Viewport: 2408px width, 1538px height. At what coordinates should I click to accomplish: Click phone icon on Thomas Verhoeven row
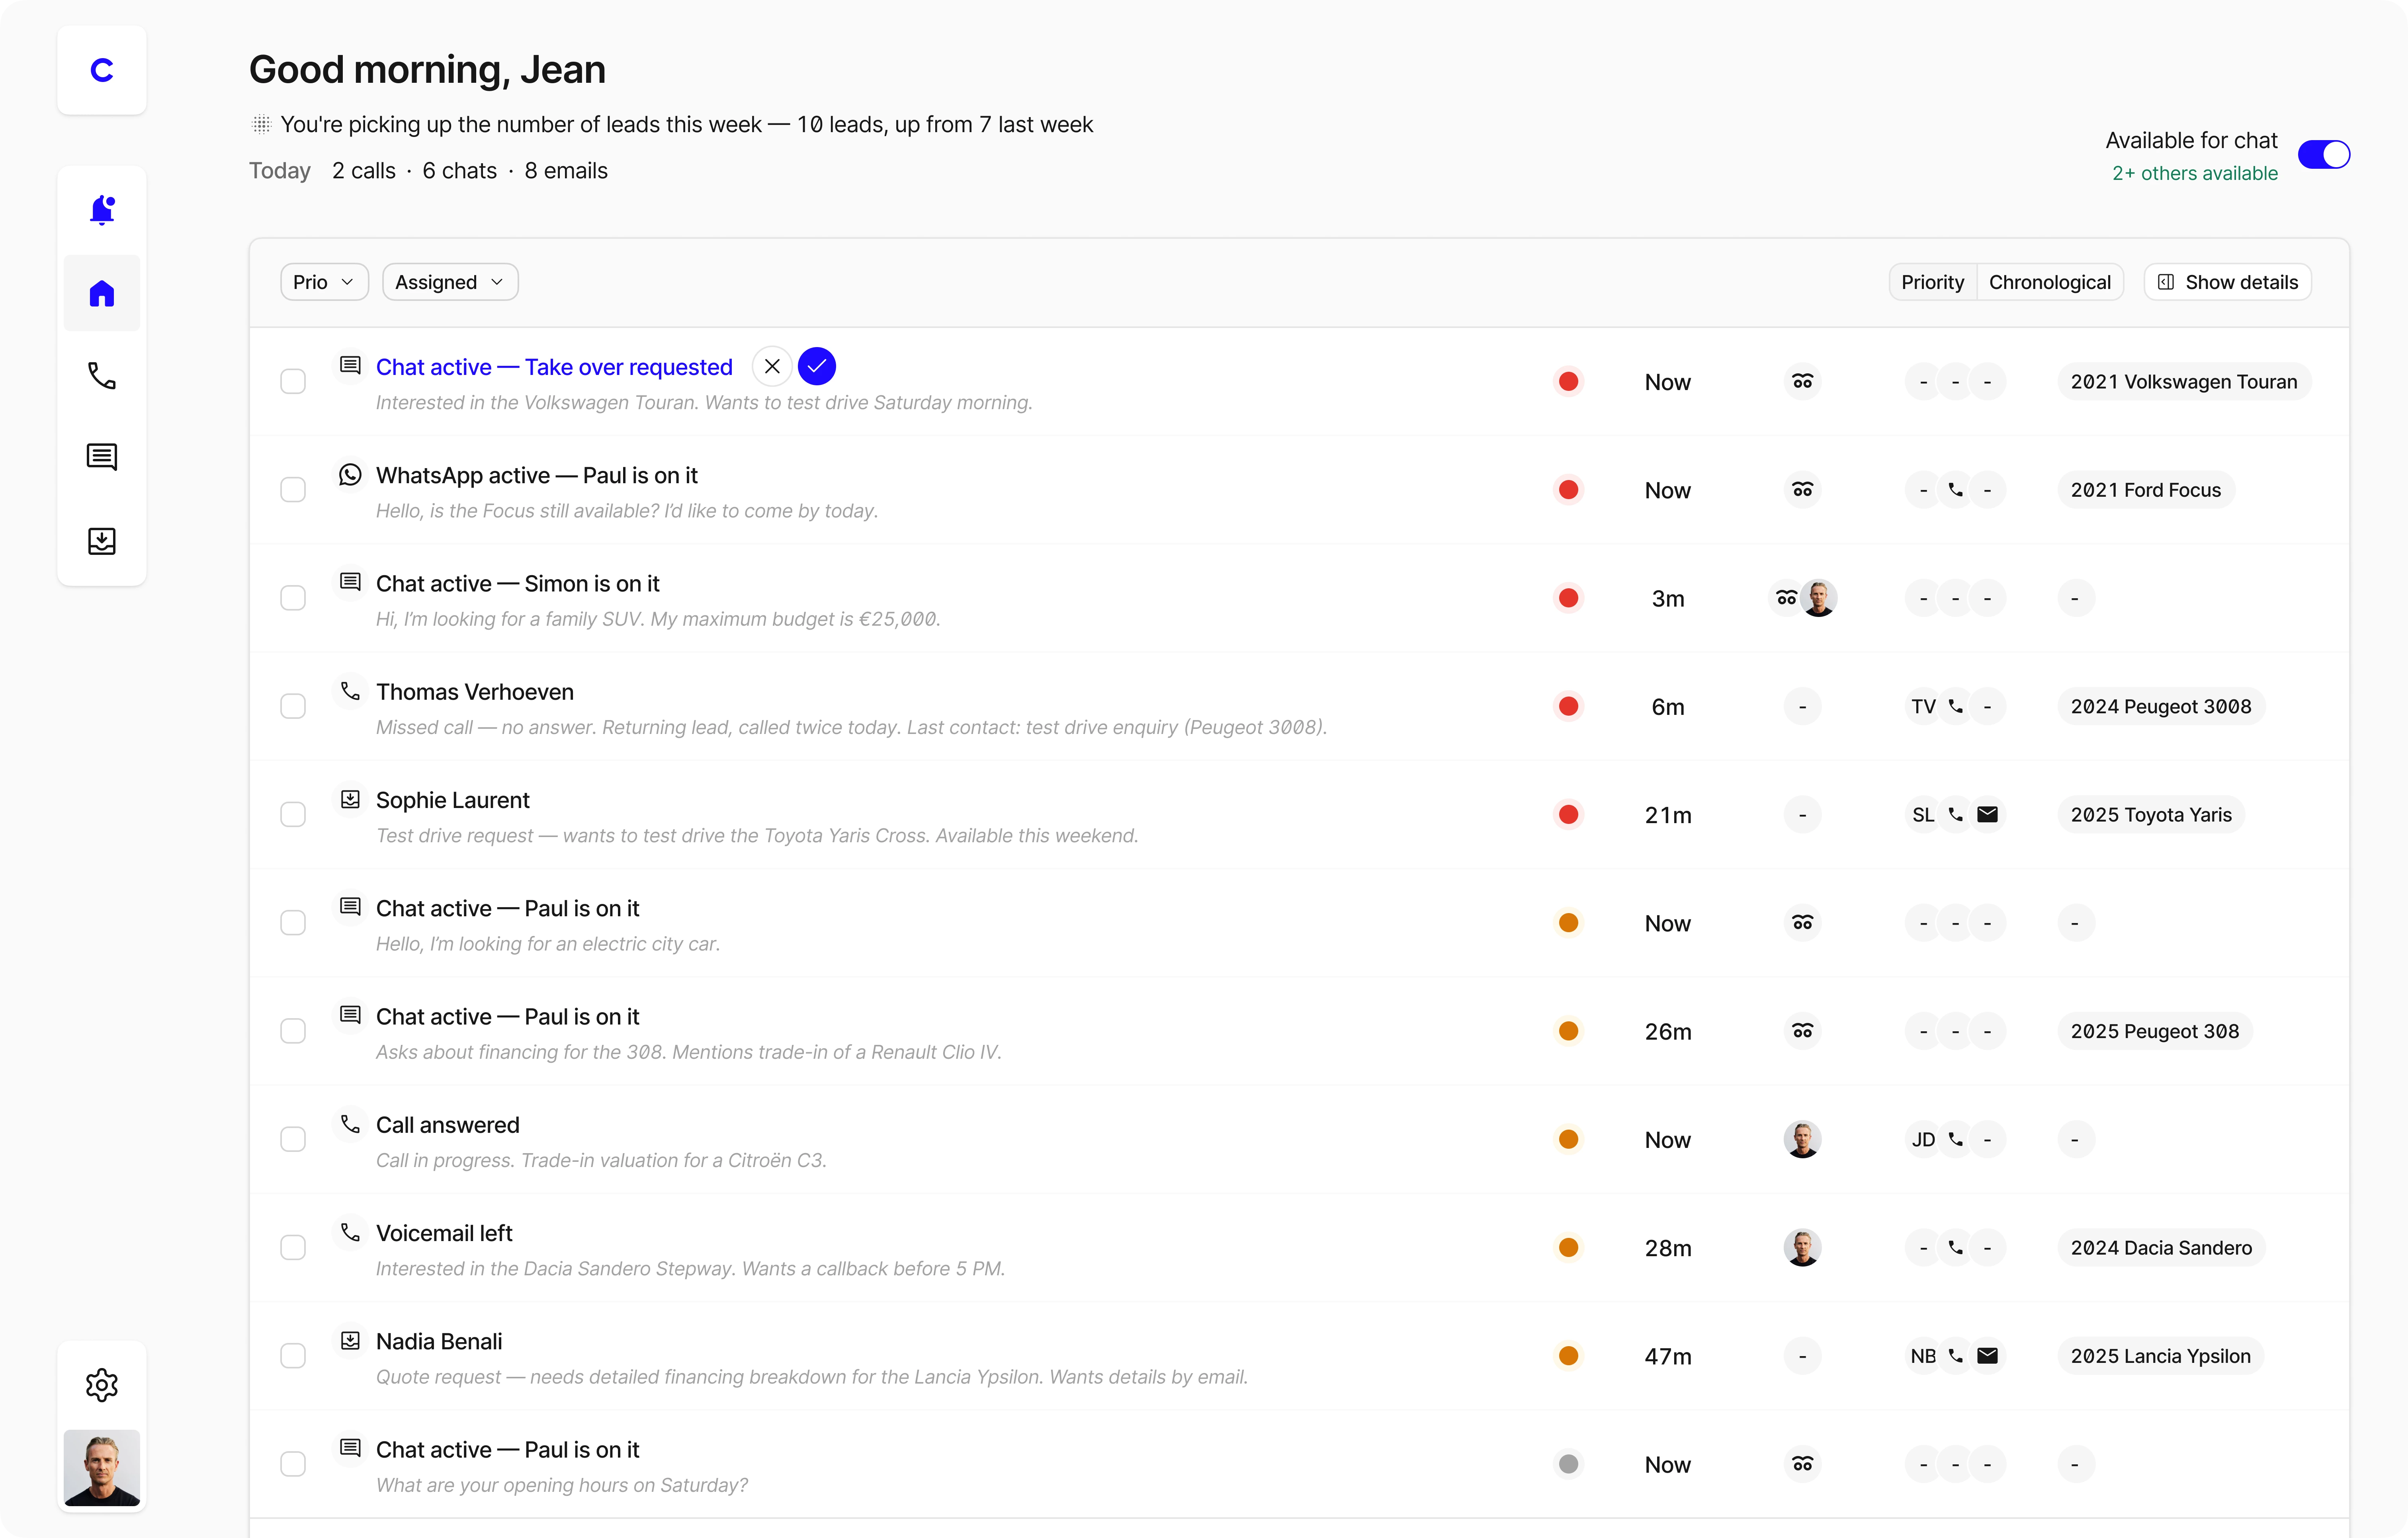1955,706
